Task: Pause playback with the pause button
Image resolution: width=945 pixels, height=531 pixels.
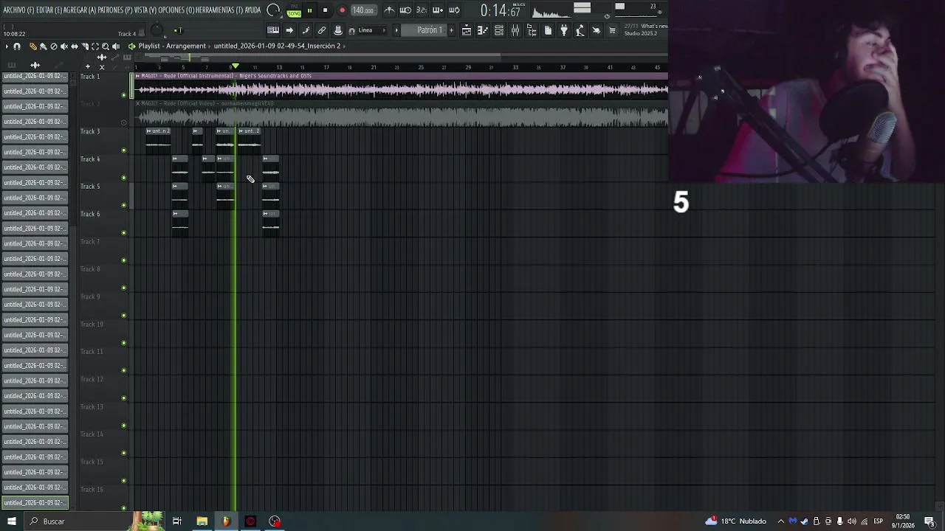Action: tap(309, 10)
